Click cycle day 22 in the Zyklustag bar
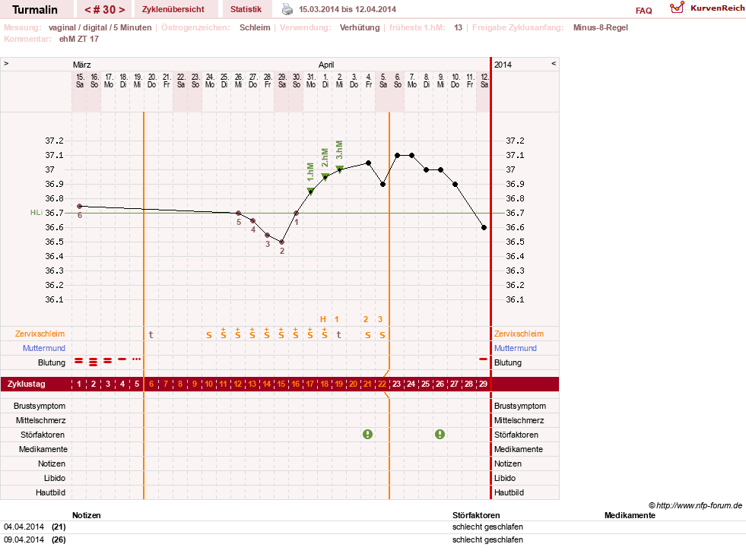The height and width of the screenshot is (560, 746). point(382,384)
